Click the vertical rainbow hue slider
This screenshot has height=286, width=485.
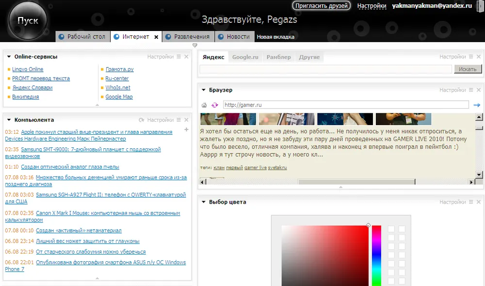[x=376, y=255]
